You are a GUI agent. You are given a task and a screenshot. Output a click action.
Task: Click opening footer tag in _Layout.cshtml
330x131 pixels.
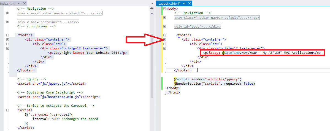tap(184, 35)
